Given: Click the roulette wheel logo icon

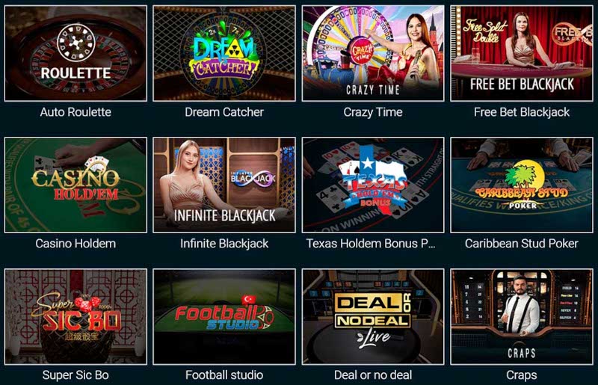Looking at the screenshot, I should [76, 43].
